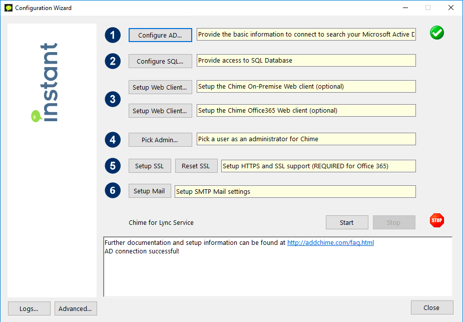Click the Chime On-Premise Web client description
Screen dimensions: 463x322
click(306, 86)
